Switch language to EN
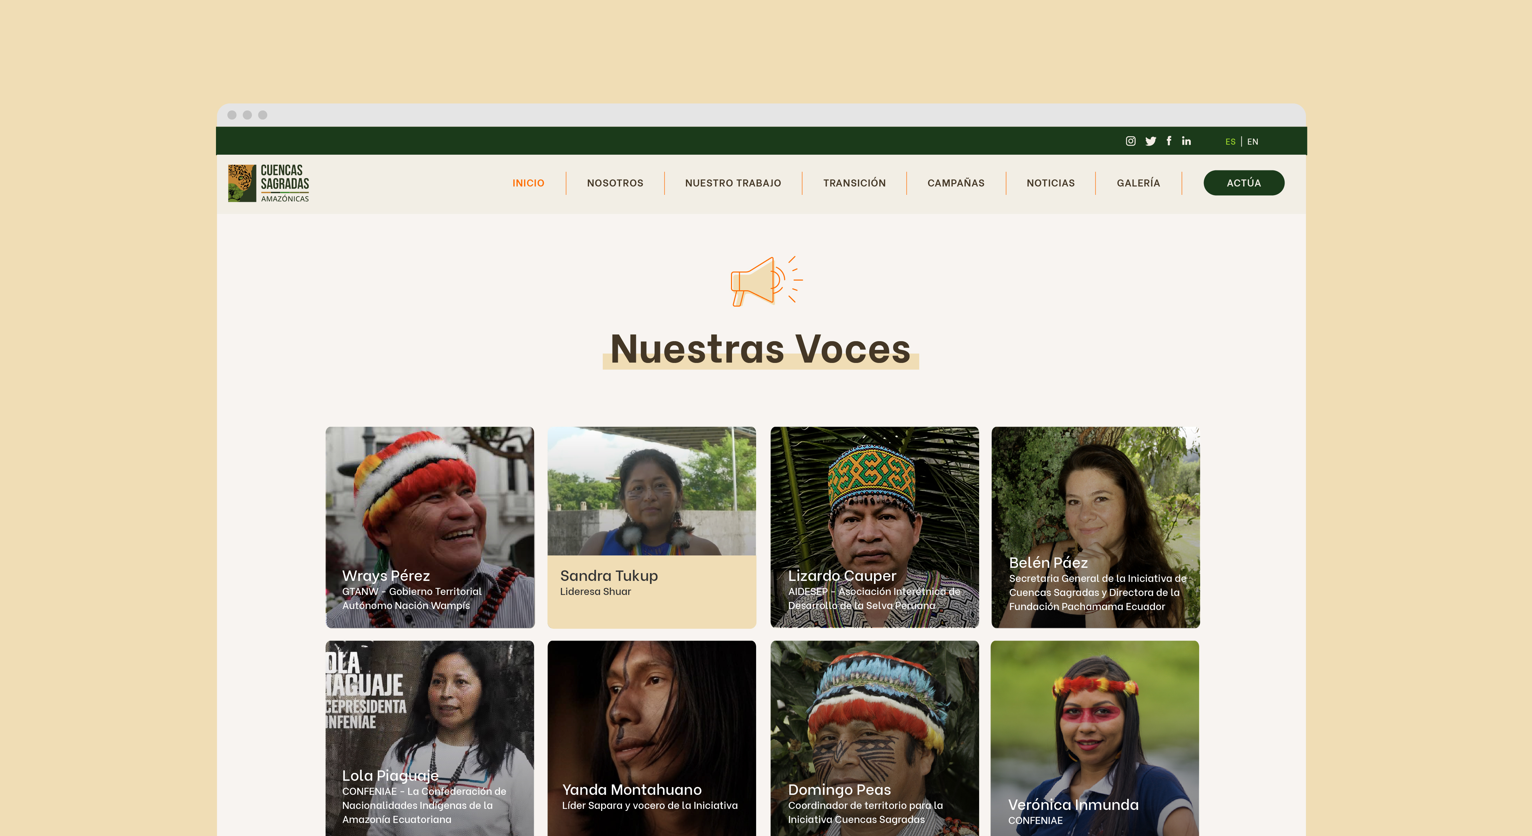This screenshot has width=1532, height=836. 1252,142
